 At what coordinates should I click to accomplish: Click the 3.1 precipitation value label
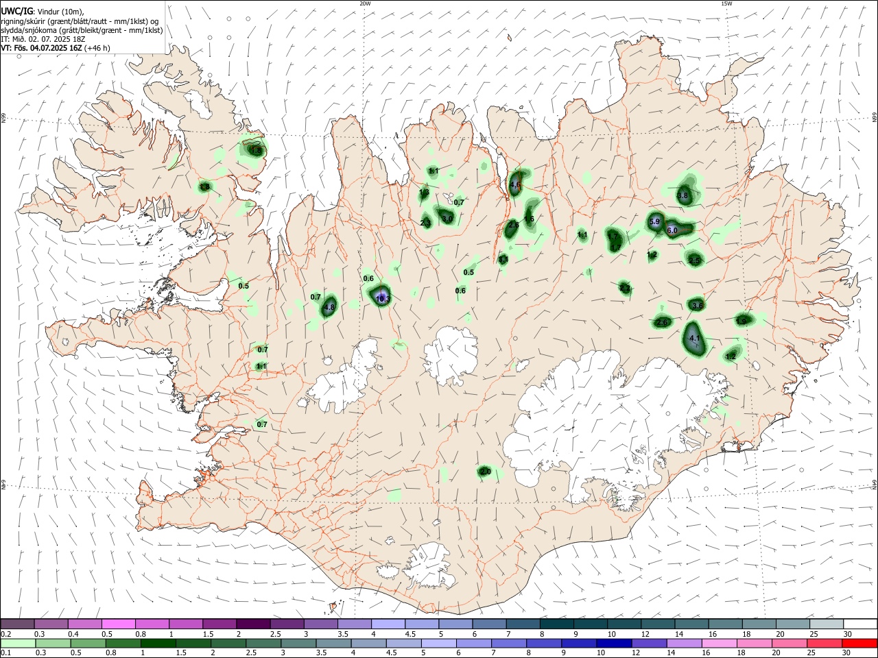pos(502,260)
